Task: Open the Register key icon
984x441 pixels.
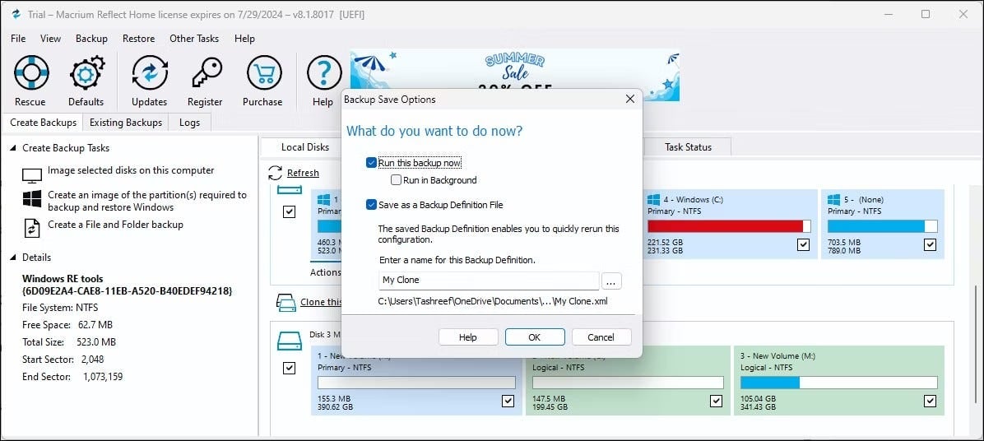Action: (x=205, y=72)
